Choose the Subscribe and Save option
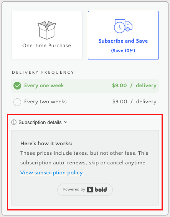Image resolution: width=170 pixels, height=217 pixels. (123, 35)
